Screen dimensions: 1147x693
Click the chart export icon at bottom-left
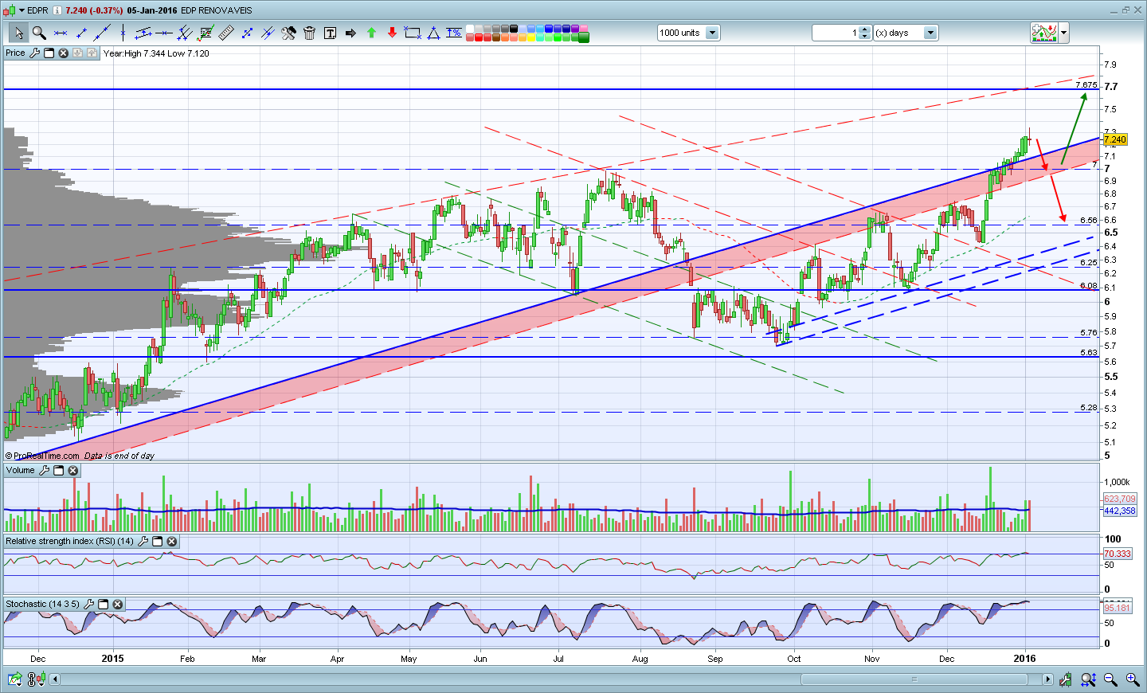pyautogui.click(x=14, y=679)
